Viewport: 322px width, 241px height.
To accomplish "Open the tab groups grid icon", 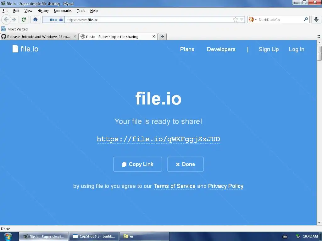I will pos(319,36).
